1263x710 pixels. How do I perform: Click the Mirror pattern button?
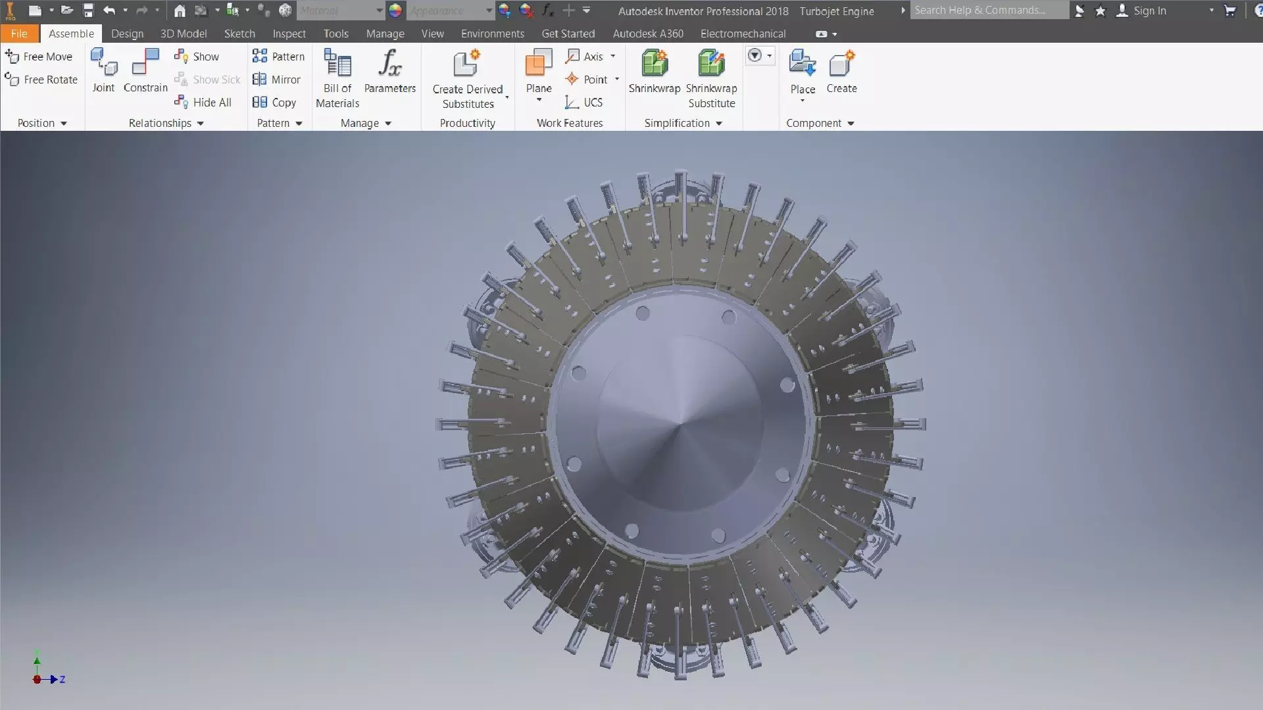point(277,80)
